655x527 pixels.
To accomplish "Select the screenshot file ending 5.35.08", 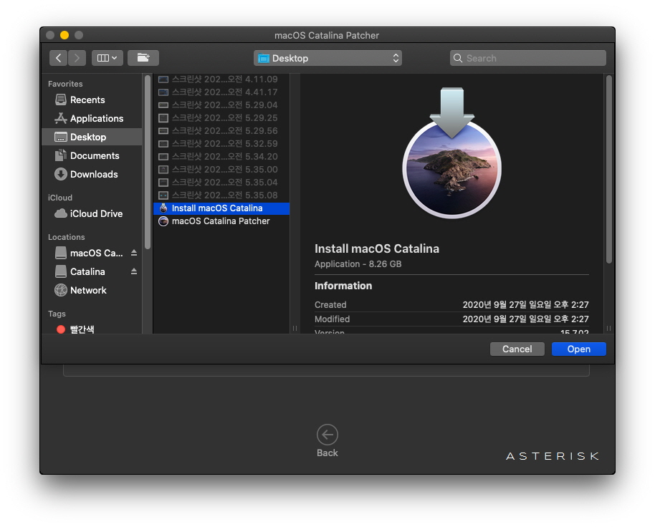I will click(x=221, y=195).
